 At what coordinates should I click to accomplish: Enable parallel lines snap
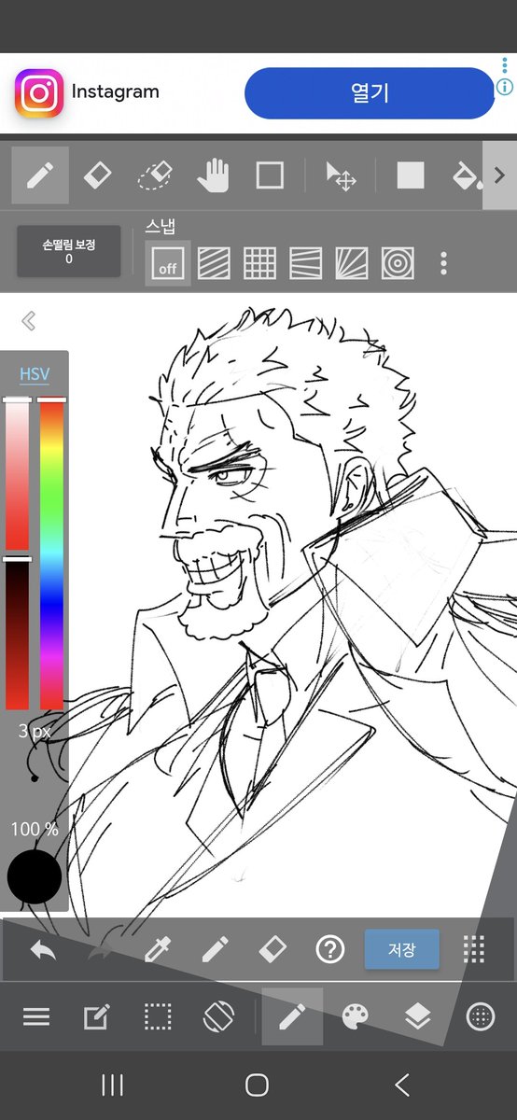214,263
